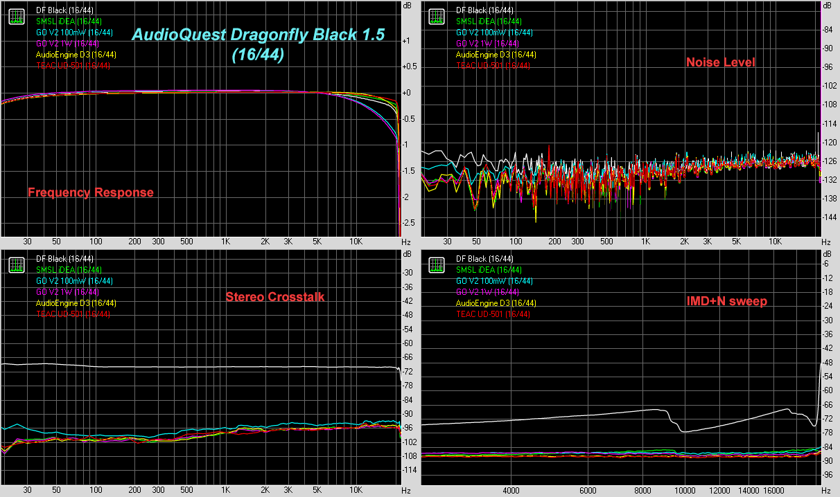
Task: Click the graph icon in Noise Level panel
Action: click(x=437, y=16)
